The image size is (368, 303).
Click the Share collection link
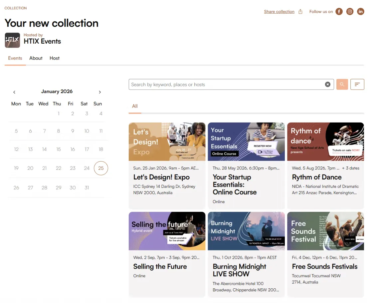(279, 12)
